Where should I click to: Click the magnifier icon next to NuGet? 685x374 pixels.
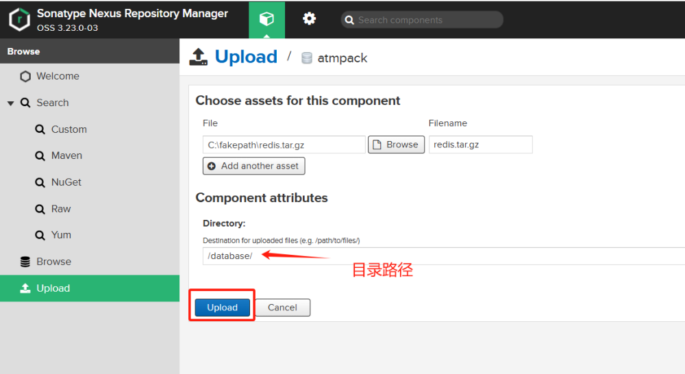pos(40,183)
